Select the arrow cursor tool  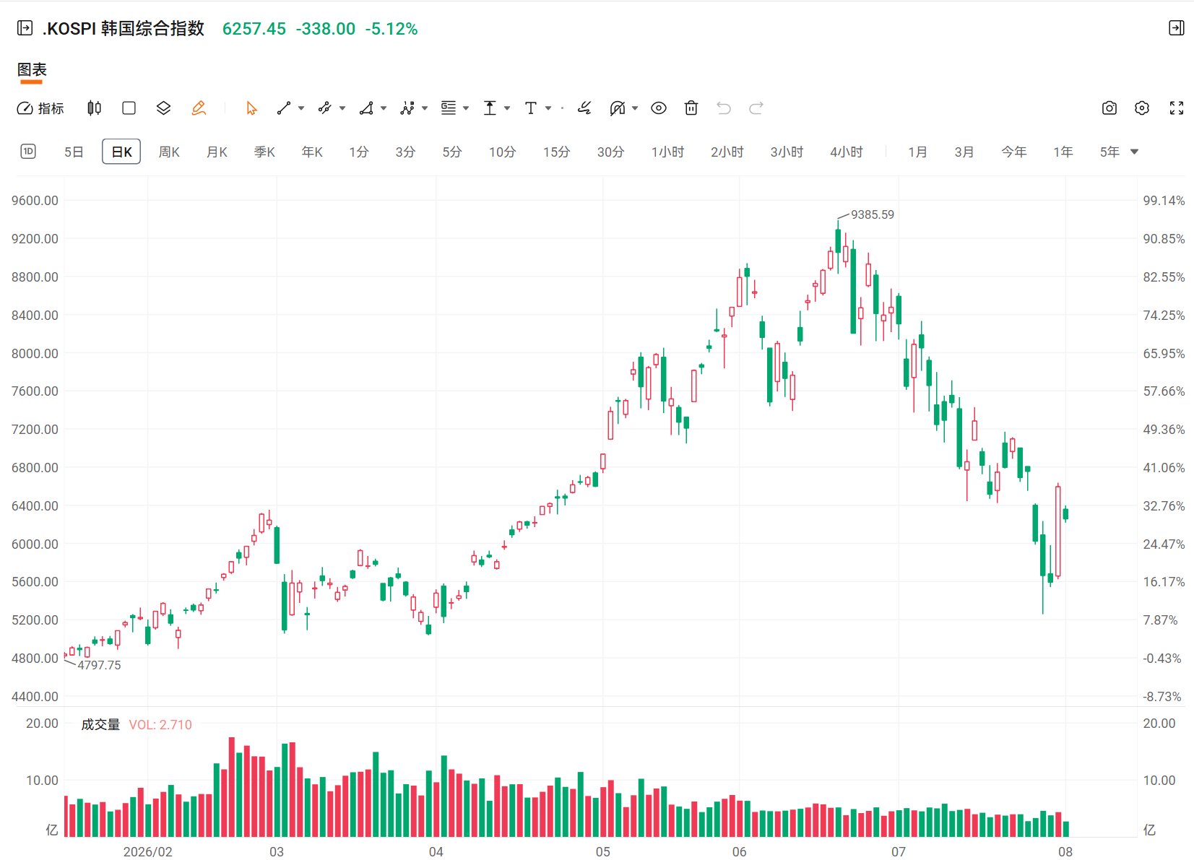251,108
